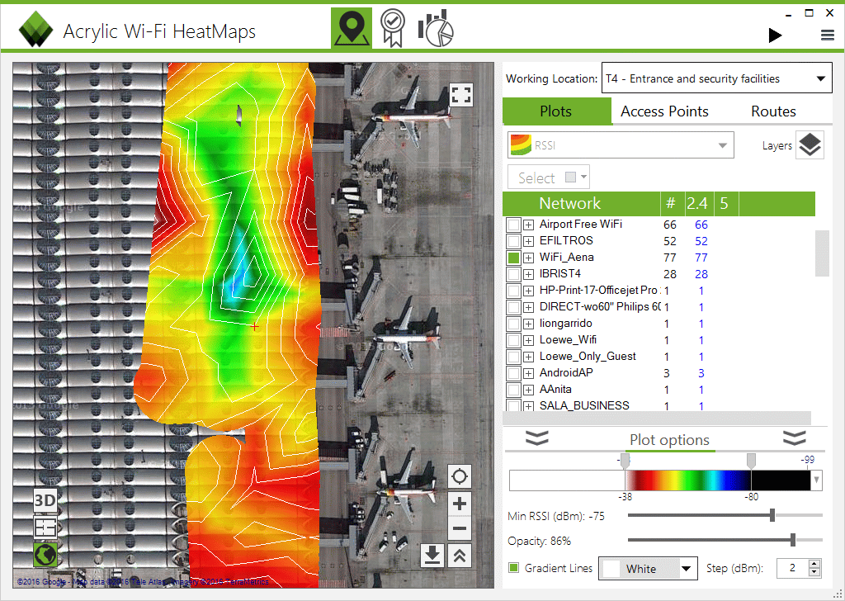Screen dimensions: 845x601
Task: Start measurement with the play button
Action: [775, 35]
